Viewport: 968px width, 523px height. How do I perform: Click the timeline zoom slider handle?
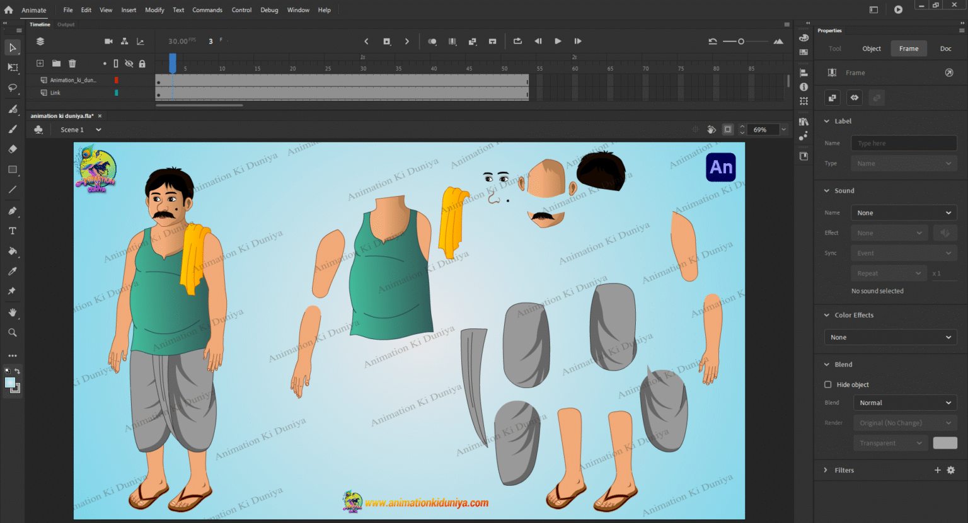741,42
